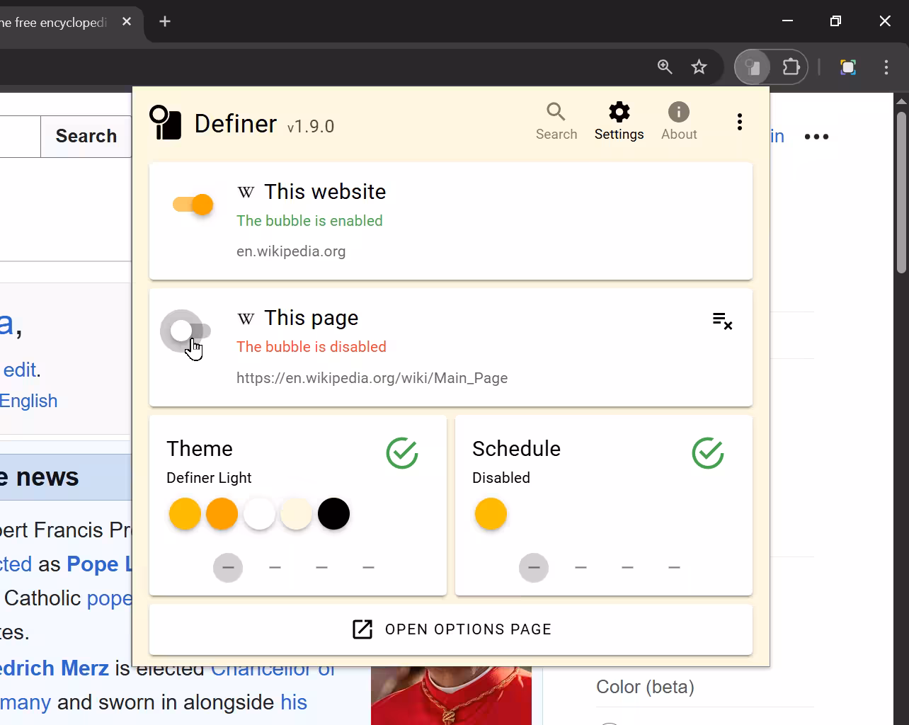The image size is (909, 725).
Task: Select the orange Theme color swatch
Action: pyautogui.click(x=222, y=514)
